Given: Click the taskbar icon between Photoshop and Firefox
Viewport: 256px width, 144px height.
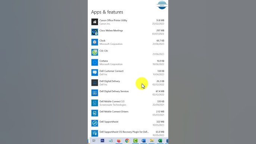Looking at the screenshot, I should [x=110, y=141].
